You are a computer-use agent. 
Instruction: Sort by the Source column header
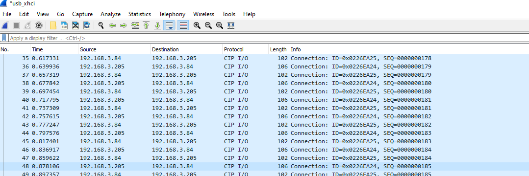pyautogui.click(x=114, y=49)
